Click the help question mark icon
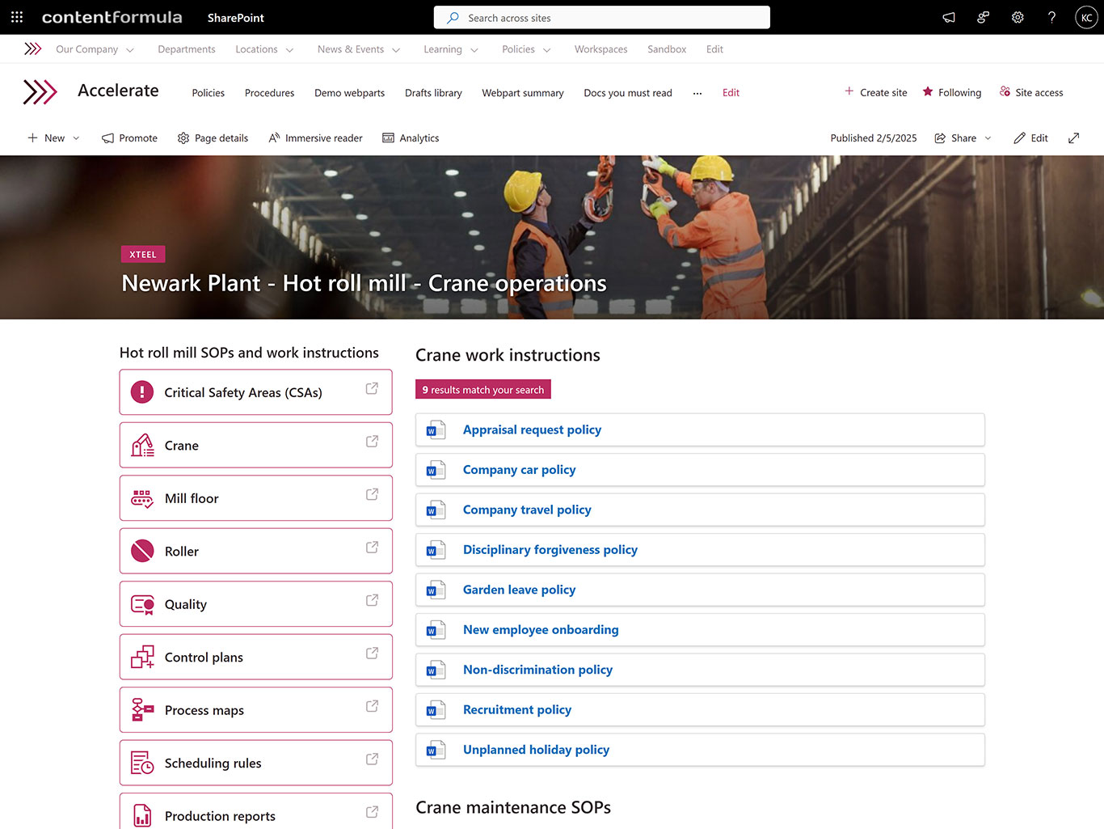This screenshot has width=1104, height=829. pos(1051,17)
